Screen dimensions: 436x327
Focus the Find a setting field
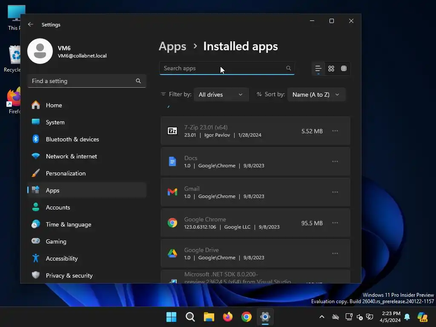[87, 81]
